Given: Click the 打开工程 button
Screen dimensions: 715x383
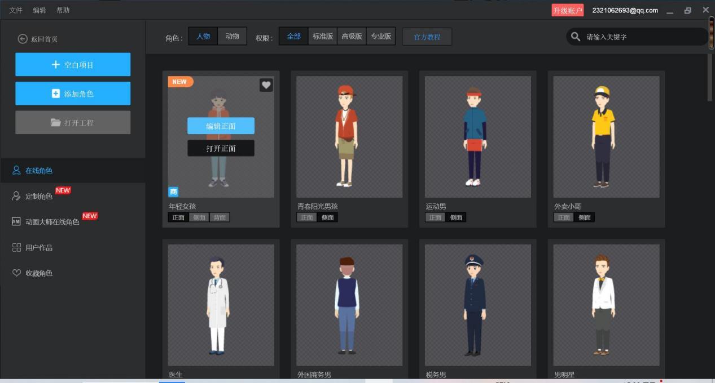Looking at the screenshot, I should point(73,122).
